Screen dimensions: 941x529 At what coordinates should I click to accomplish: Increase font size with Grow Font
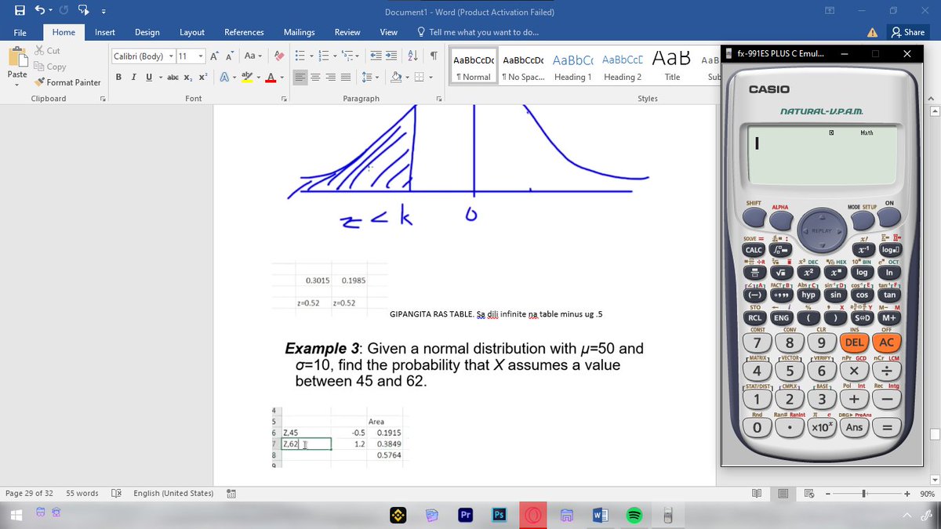click(216, 56)
